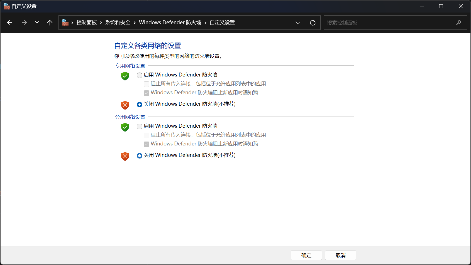
Task: Expand the chevron after 系统和安全
Action: (x=135, y=23)
